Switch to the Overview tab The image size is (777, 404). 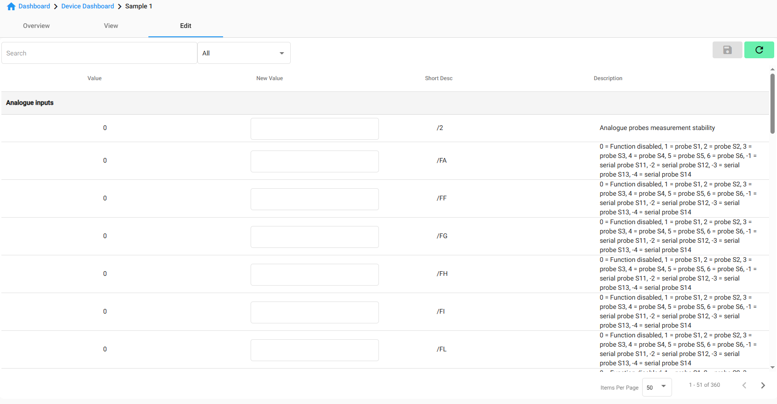[36, 26]
